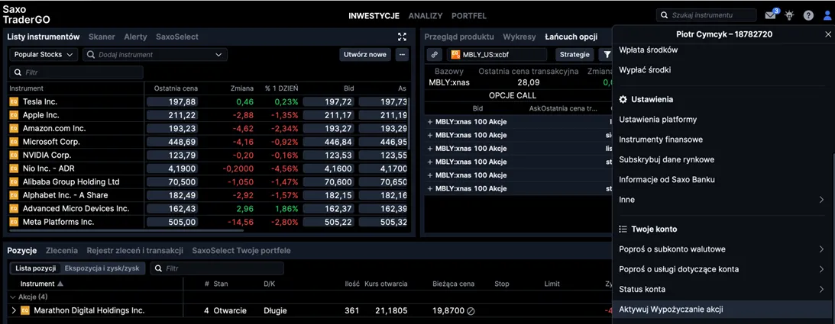Expand the Inne submenu
This screenshot has width=835, height=324.
[821, 200]
